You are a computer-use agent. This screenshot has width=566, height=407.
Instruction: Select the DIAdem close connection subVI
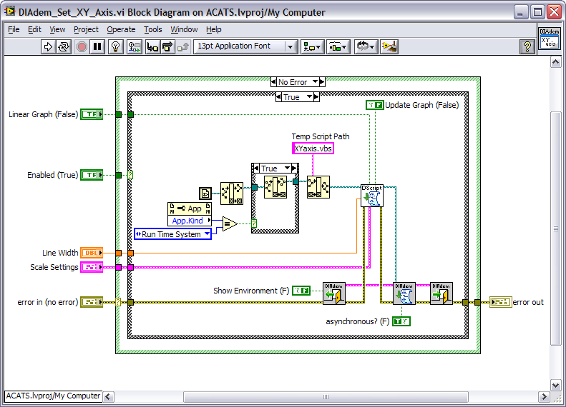(x=441, y=293)
